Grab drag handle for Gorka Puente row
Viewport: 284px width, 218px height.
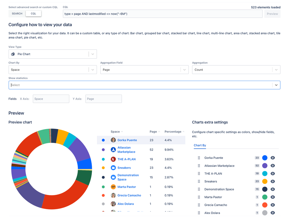[199, 158]
